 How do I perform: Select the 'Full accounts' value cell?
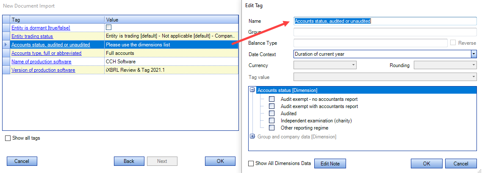[172, 53]
